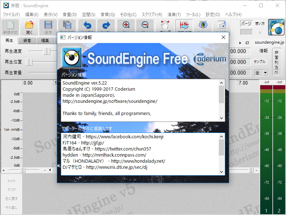Click the blue Redo arrow toolbar icon
Screen dimensions: 286x215
coord(106,25)
